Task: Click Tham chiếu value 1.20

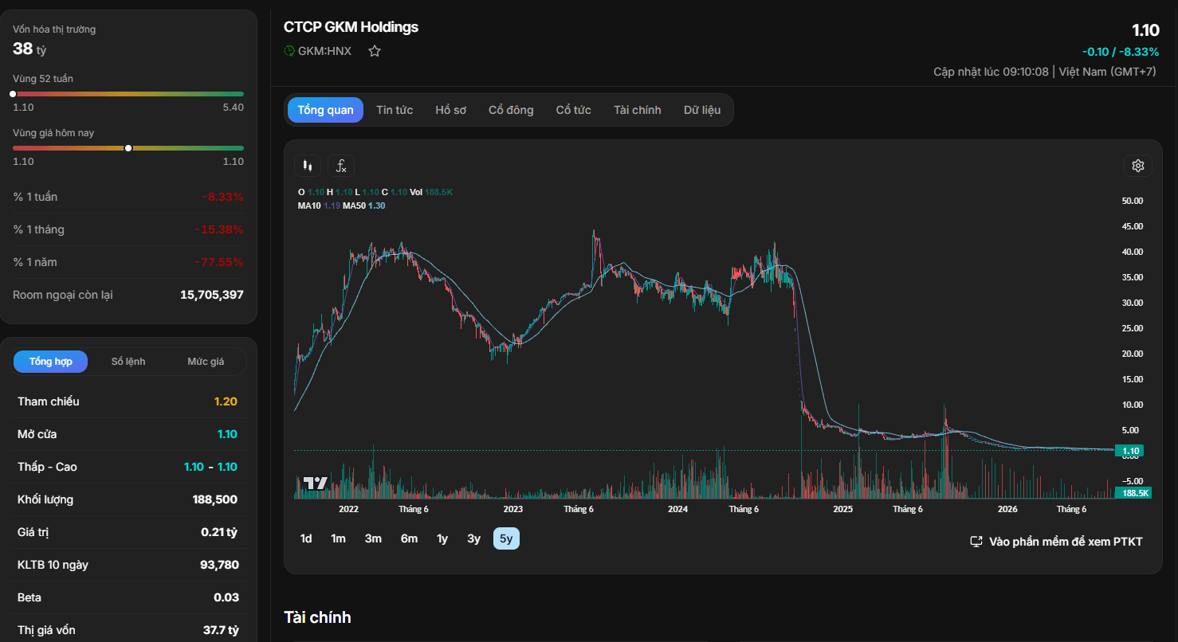Action: [x=226, y=401]
